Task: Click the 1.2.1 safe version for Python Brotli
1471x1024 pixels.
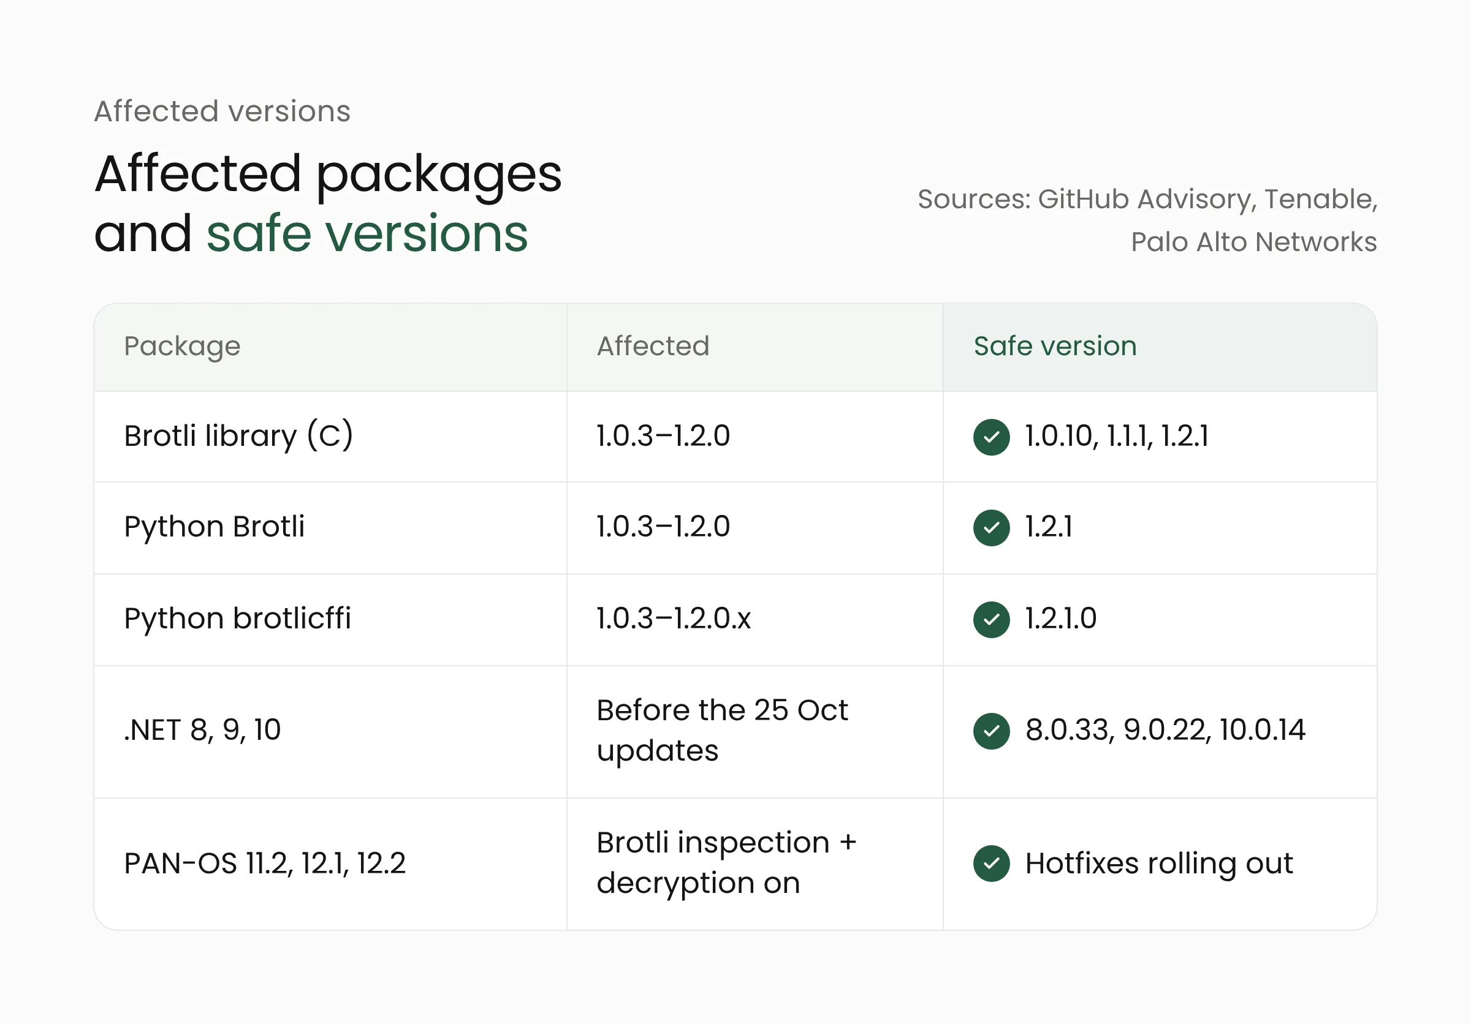Action: [1049, 527]
